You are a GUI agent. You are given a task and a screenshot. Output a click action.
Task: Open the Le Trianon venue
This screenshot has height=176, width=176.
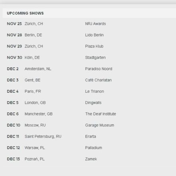pyautogui.click(x=94, y=92)
